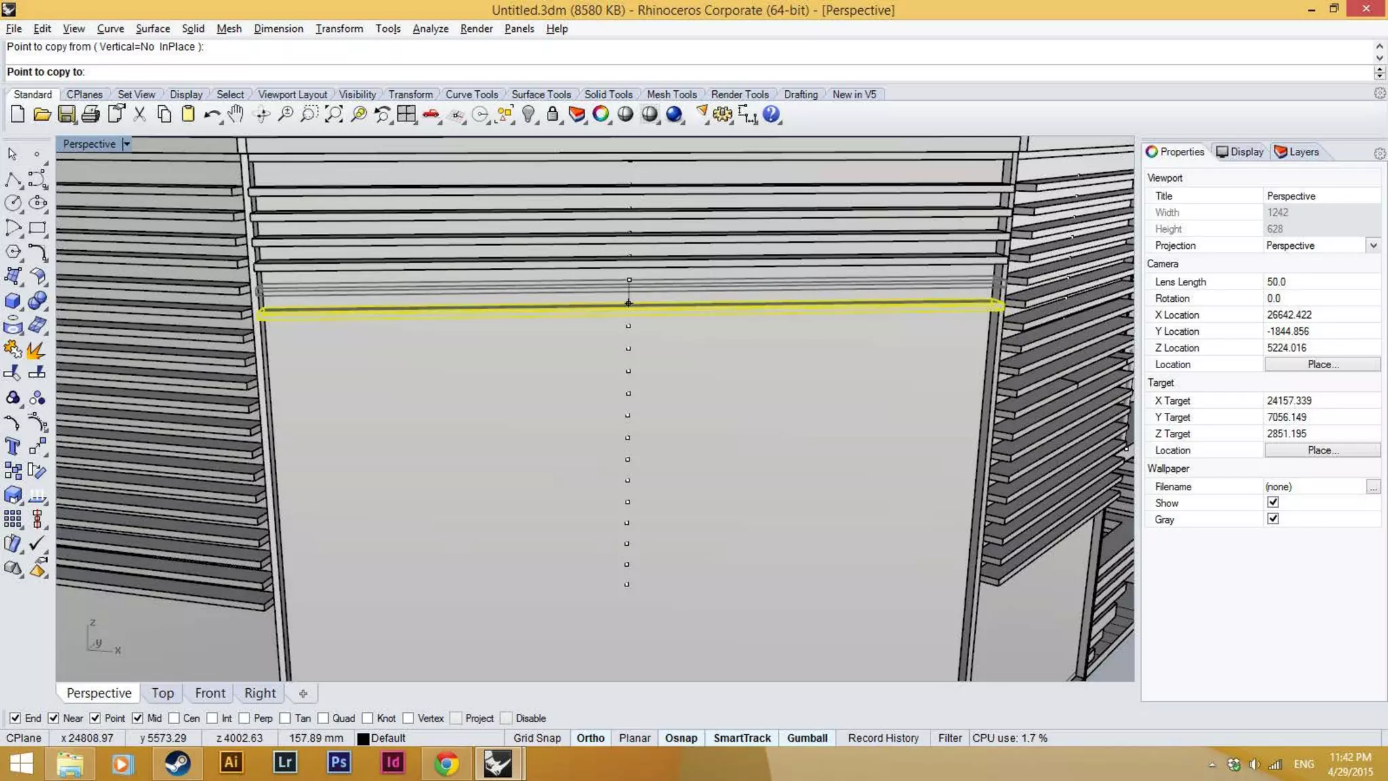Click the Lock objects padlock icon
This screenshot has height=781, width=1388.
pos(552,115)
